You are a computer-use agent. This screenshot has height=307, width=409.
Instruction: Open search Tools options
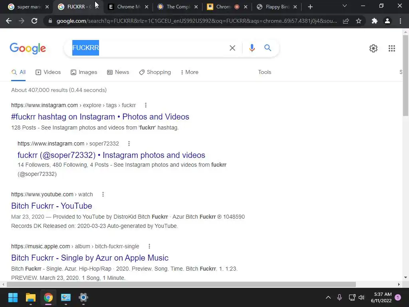coord(264,72)
